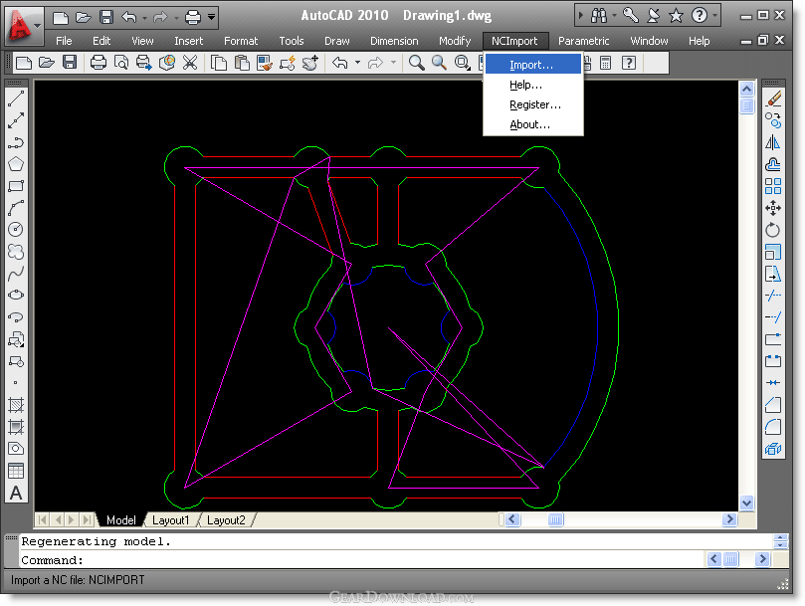Image resolution: width=805 pixels, height=606 pixels.
Task: Open the Parametric menu
Action: click(584, 41)
